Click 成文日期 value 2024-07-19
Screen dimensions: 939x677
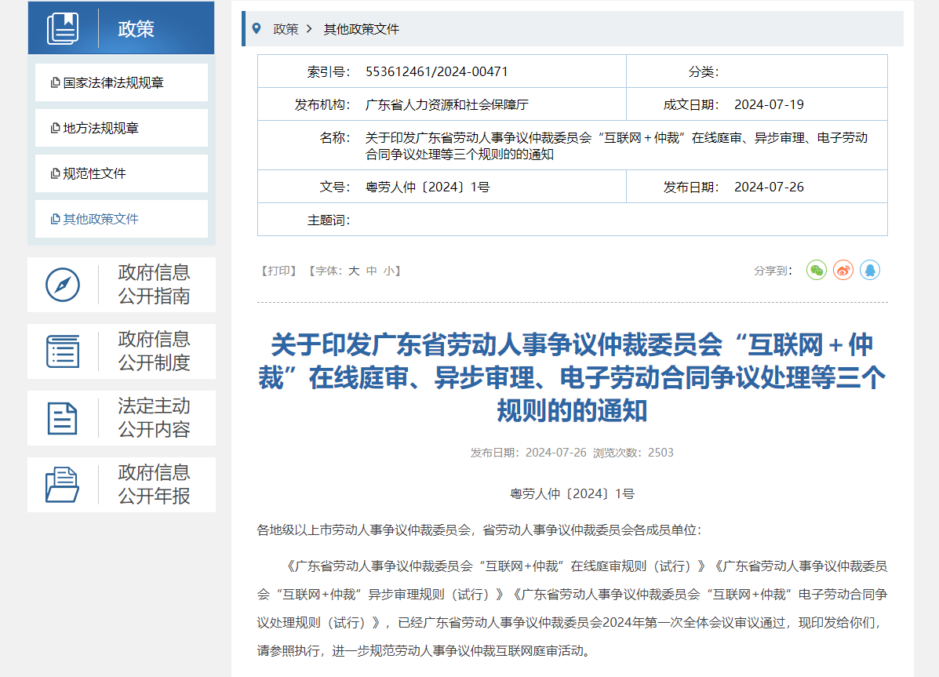769,105
